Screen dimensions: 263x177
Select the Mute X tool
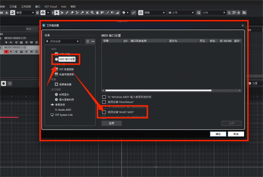click(x=87, y=13)
